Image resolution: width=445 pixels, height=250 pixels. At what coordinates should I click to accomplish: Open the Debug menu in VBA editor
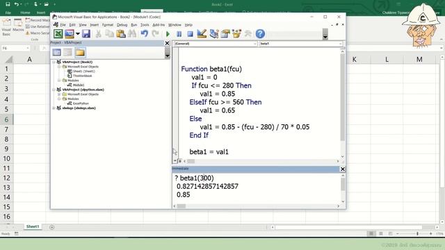tap(122, 25)
